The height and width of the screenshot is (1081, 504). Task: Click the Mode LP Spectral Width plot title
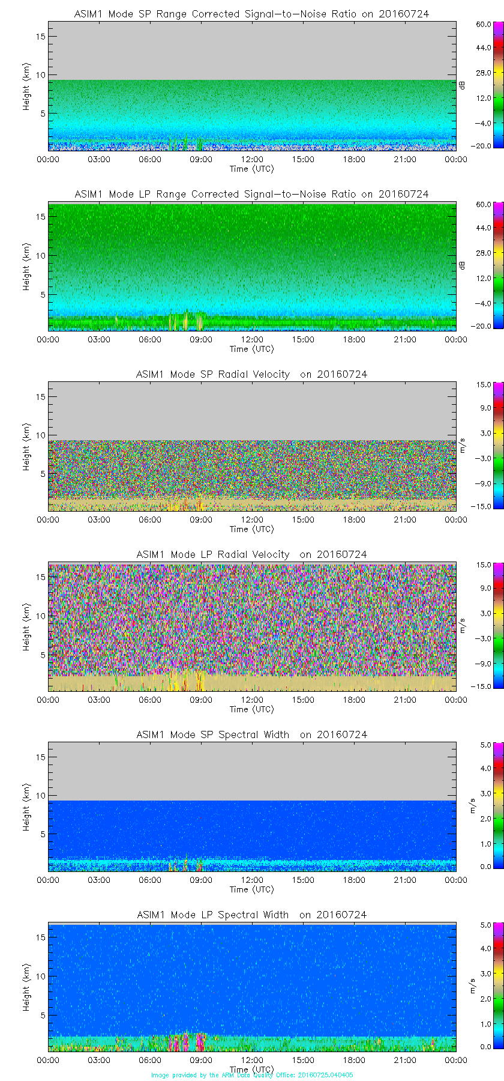click(251, 915)
